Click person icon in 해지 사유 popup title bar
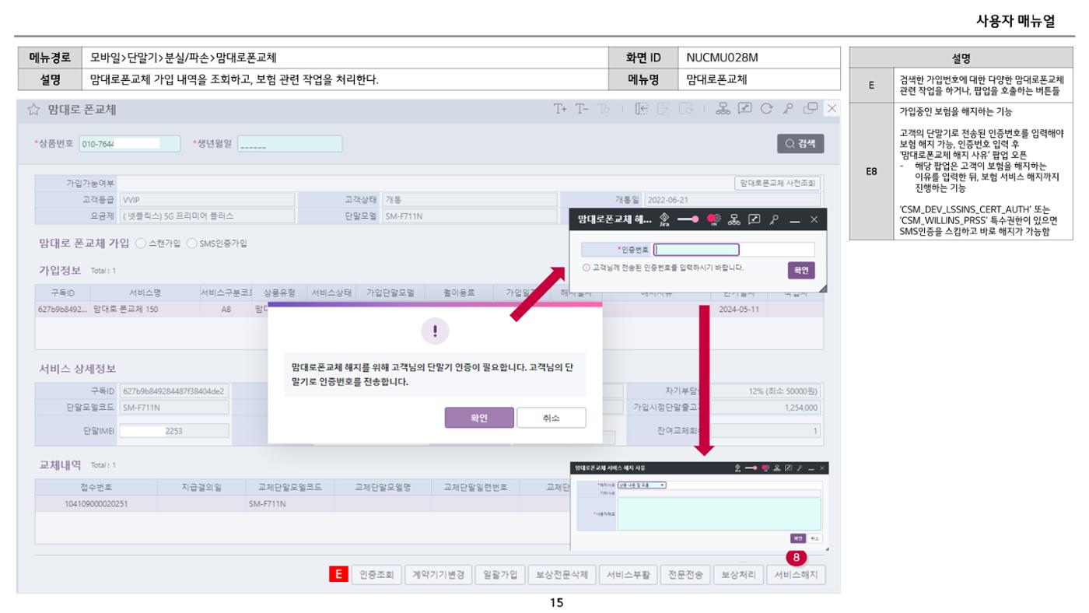Viewport: 1089px width, 613px height. [777, 468]
